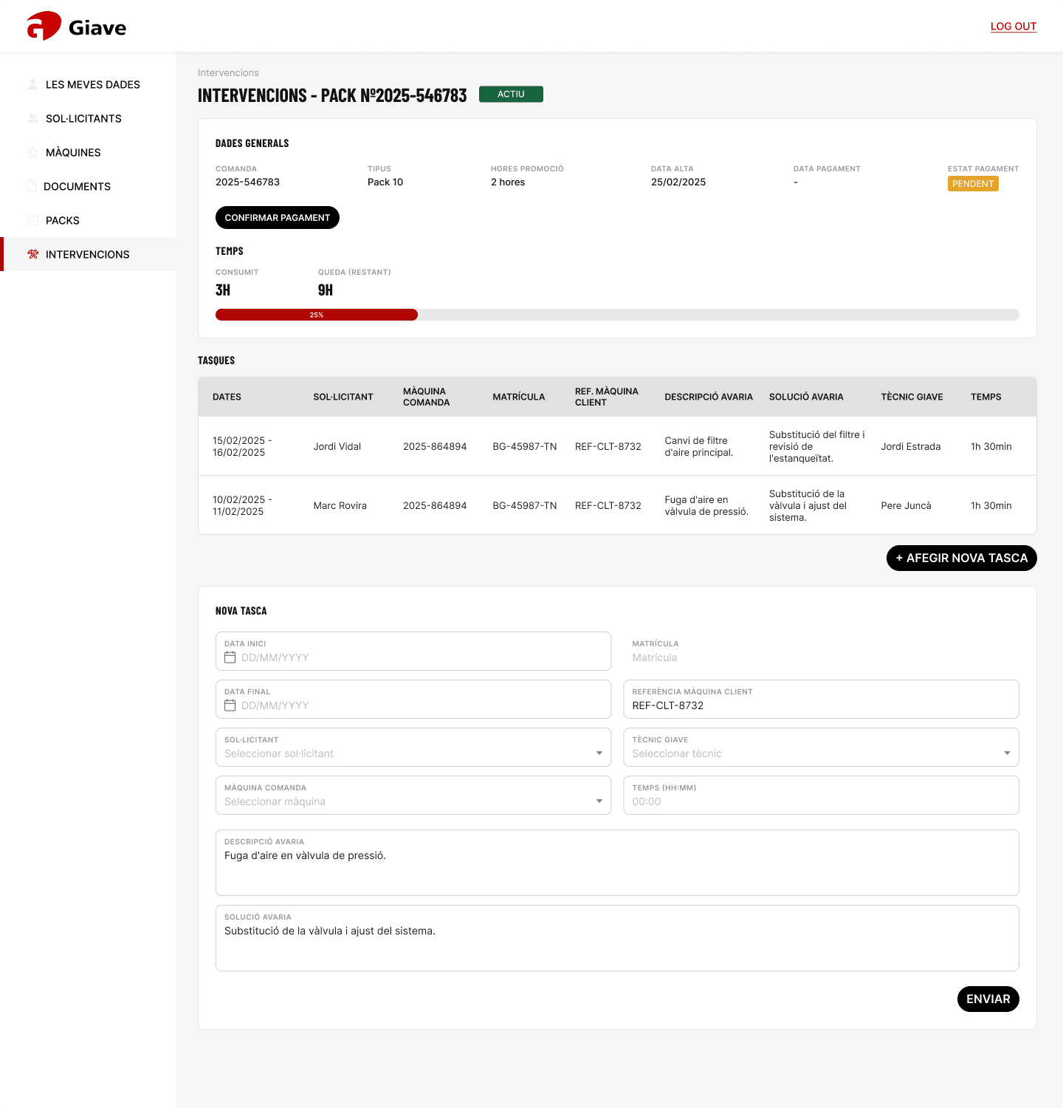Viewport: 1063px width, 1108px height.
Task: Select the Marc Rovira task row cell
Action: (340, 505)
